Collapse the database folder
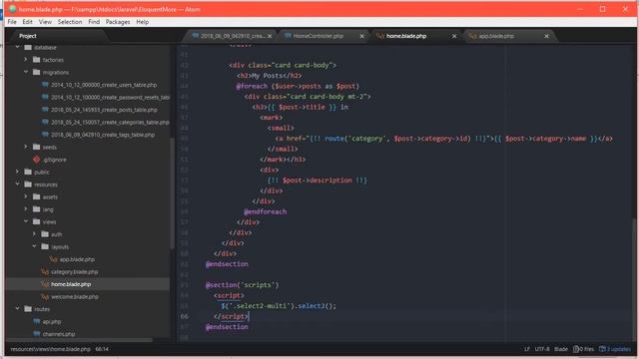Viewport: 639px width, 359px height. [18, 47]
